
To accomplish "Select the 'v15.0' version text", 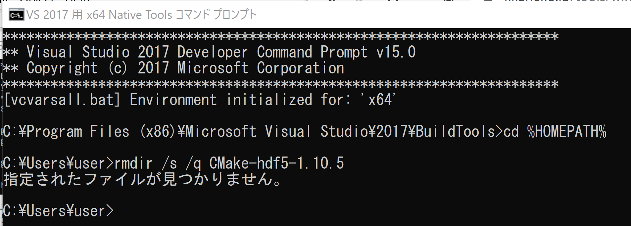I will click(396, 52).
